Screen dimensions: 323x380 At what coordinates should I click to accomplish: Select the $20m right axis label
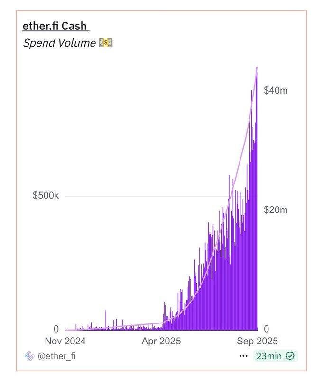(x=276, y=210)
